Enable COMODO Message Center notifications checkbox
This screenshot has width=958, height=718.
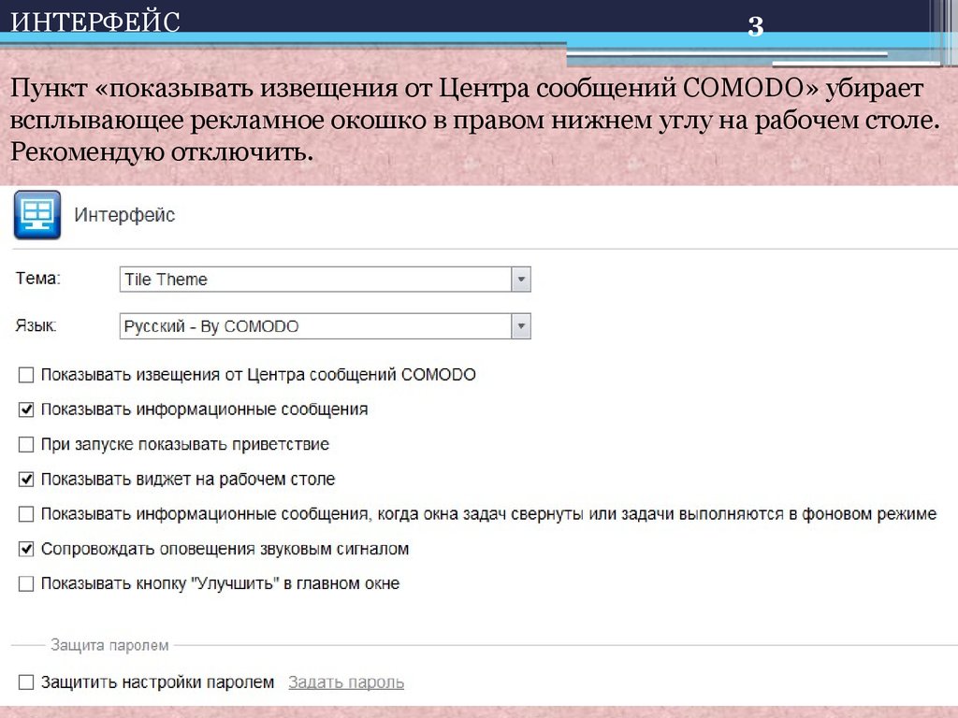tap(26, 375)
